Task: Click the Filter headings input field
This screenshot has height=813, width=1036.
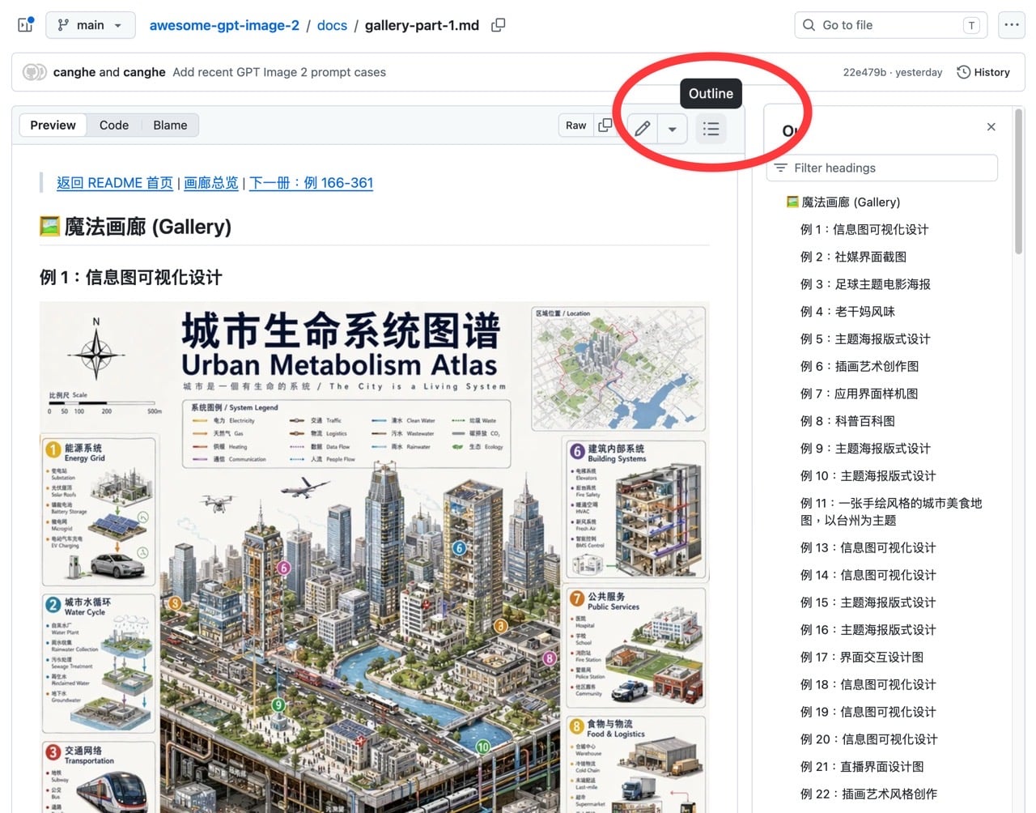Action: point(882,168)
